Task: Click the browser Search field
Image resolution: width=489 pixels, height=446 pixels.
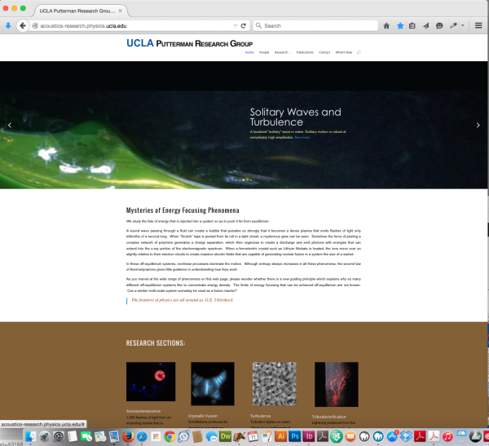Action: (x=315, y=25)
